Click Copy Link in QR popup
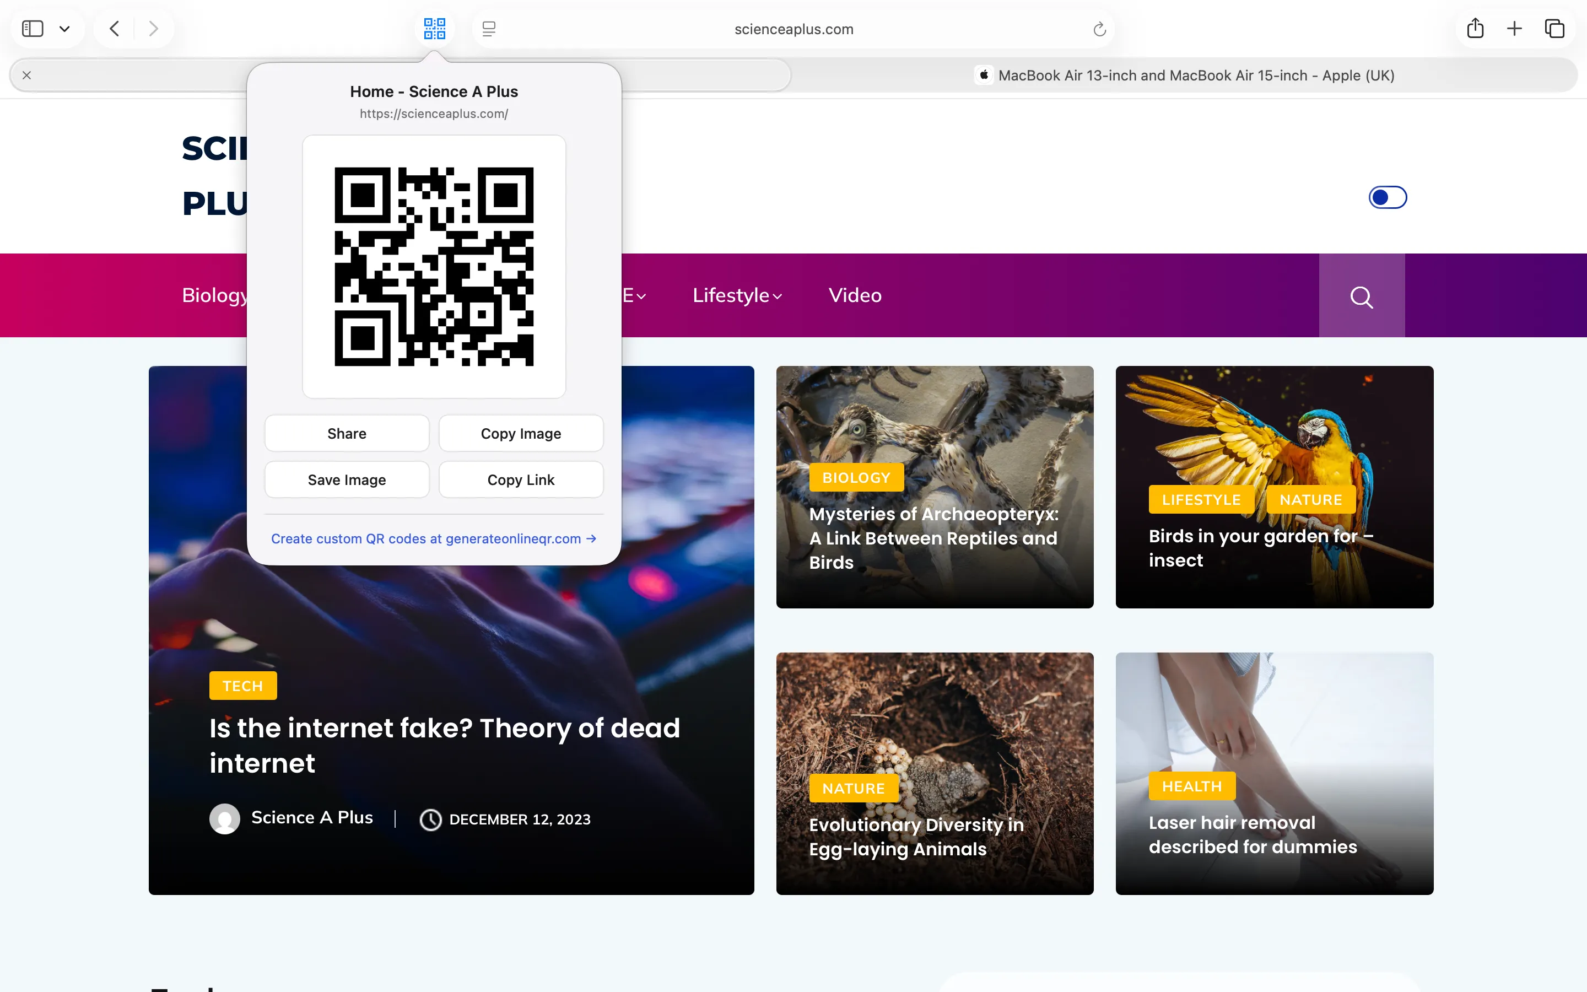This screenshot has width=1587, height=992. (x=521, y=479)
